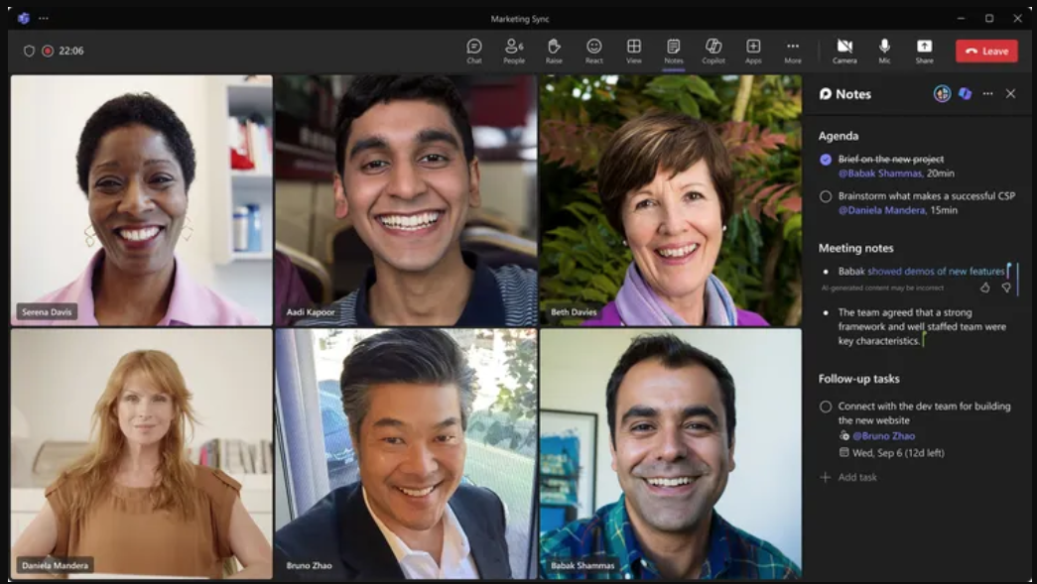Click the Follow-up tasks heading
Viewport: 1037px width, 584px height.
point(858,379)
